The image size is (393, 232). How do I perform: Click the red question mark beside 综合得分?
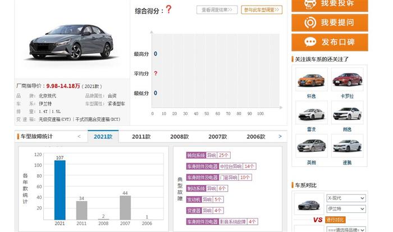tap(168, 10)
